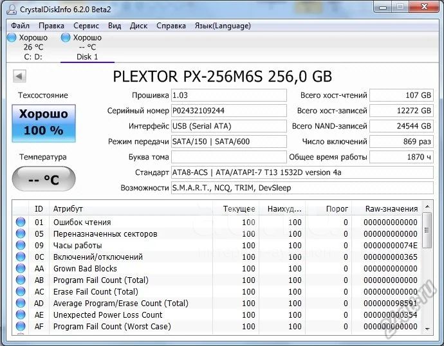Select the Erase Fail Count (Total) row

pyautogui.click(x=217, y=292)
